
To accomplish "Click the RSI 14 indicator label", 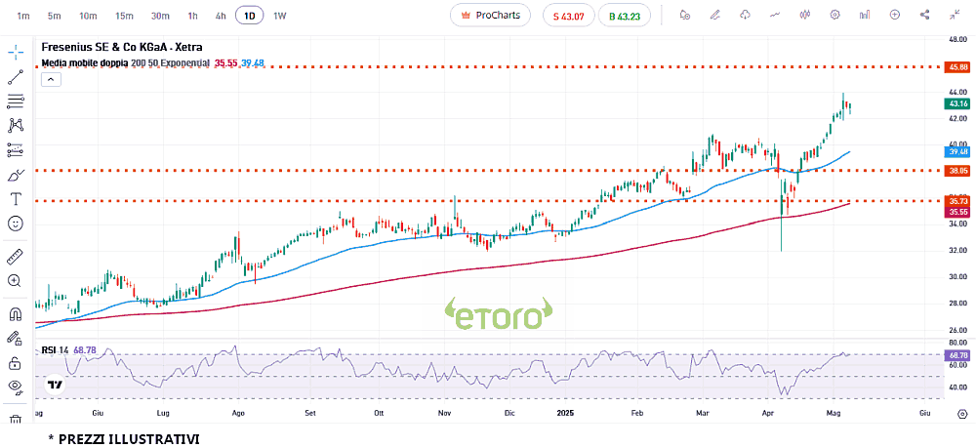I will tap(55, 351).
